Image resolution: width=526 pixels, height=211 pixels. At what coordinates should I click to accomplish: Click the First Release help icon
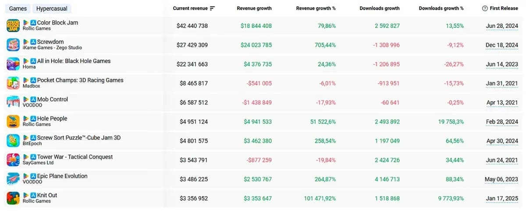point(485,8)
